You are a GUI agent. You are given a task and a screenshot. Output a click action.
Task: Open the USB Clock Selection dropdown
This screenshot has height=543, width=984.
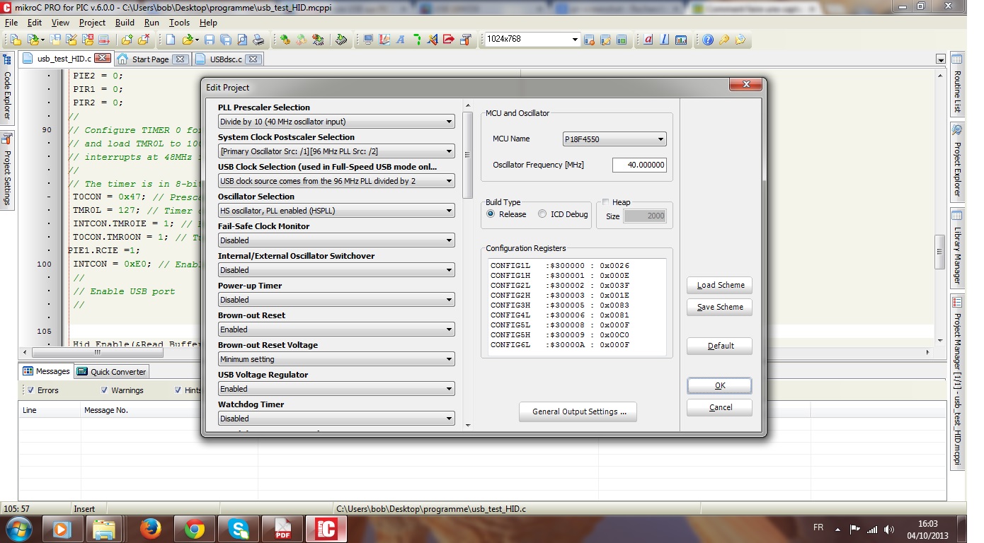[x=336, y=181]
